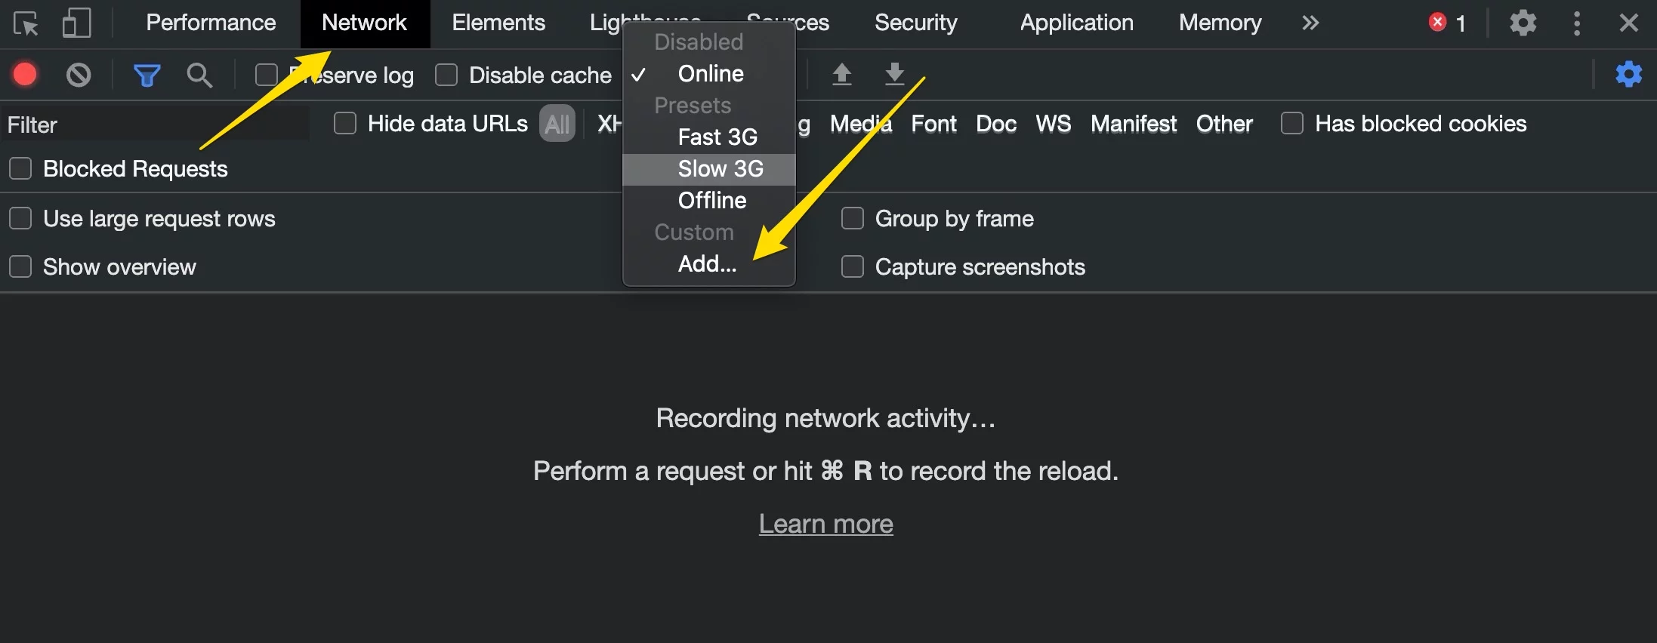Choose Fast 3G throttling preset
This screenshot has width=1657, height=643.
[x=709, y=137]
